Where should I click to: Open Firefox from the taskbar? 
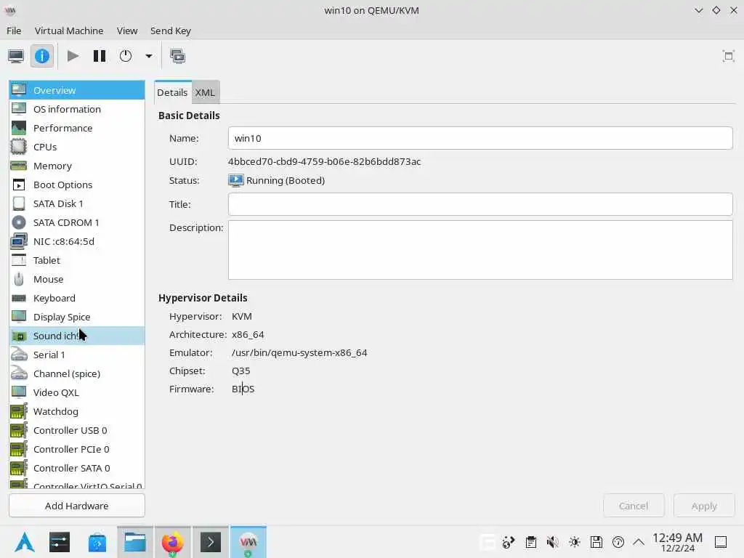172,542
